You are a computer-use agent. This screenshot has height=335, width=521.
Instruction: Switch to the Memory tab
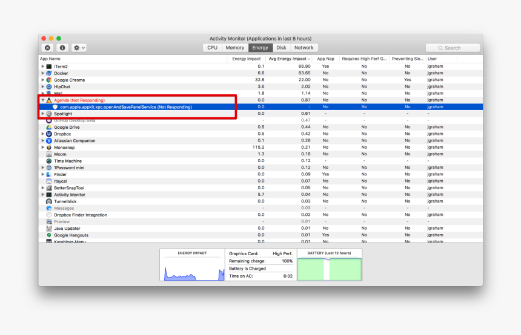[235, 48]
